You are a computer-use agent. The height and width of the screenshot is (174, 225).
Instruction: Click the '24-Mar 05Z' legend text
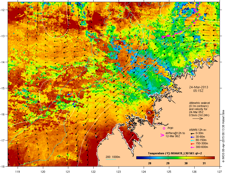click(x=196, y=112)
